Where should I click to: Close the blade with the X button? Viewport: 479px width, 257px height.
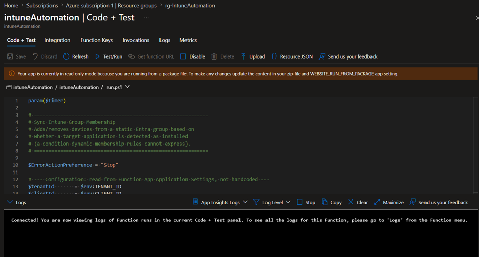tap(477, 18)
